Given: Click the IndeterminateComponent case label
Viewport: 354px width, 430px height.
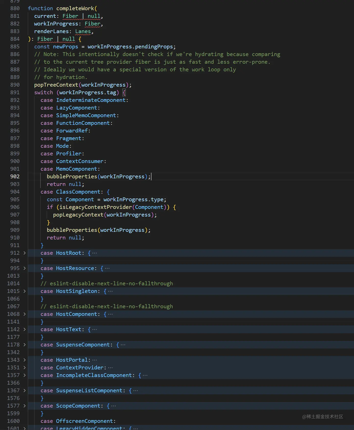Looking at the screenshot, I should point(91,100).
